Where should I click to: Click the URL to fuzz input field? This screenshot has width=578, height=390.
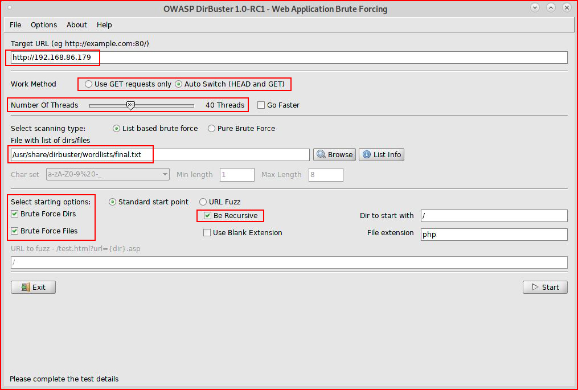289,262
